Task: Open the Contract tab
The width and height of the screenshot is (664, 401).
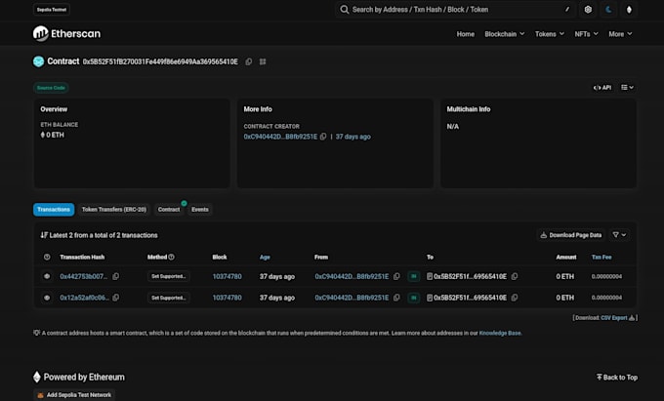Action: pos(169,210)
